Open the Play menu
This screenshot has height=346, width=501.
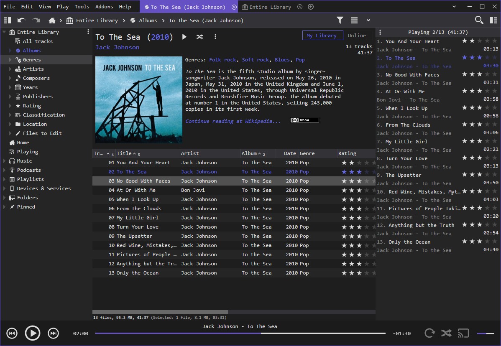coord(63,7)
